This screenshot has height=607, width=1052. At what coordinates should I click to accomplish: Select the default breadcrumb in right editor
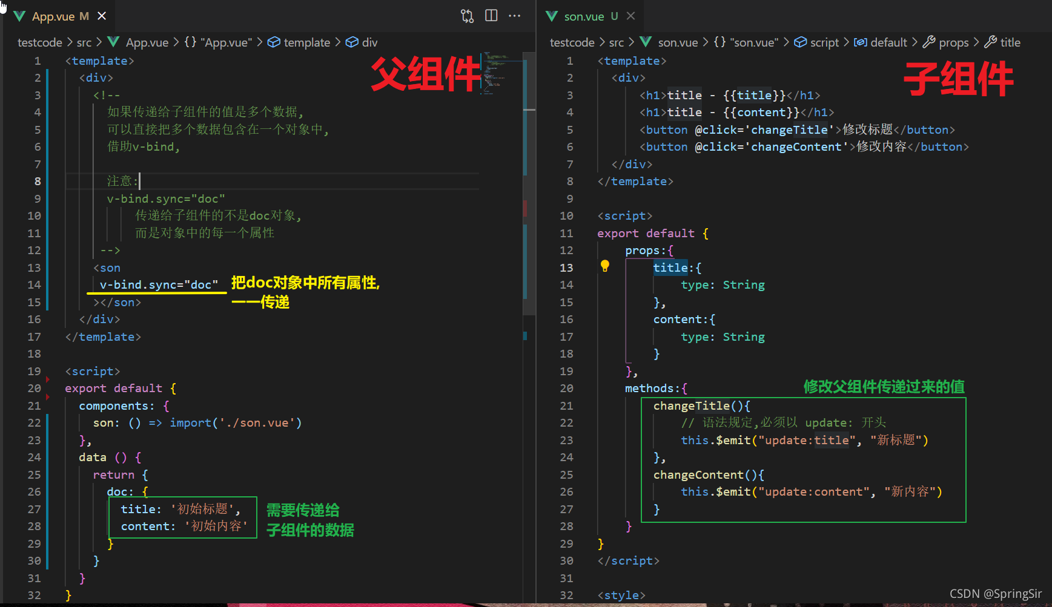tap(888, 42)
